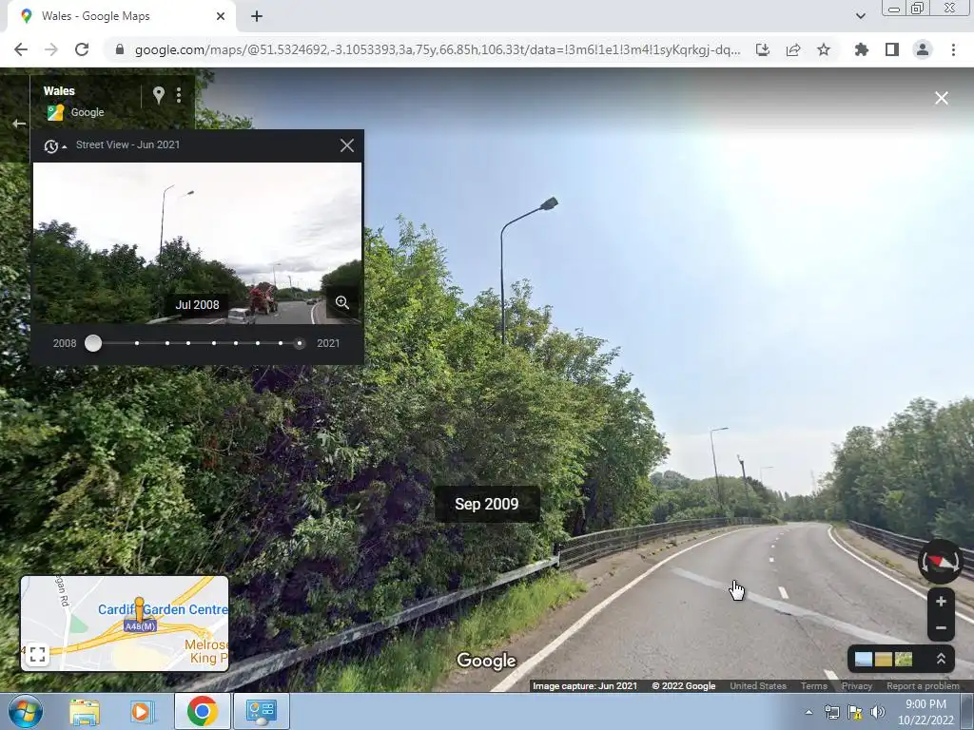Screen dimensions: 974x730
Task: Open the Chrome three-dot menu
Action: pos(953,49)
